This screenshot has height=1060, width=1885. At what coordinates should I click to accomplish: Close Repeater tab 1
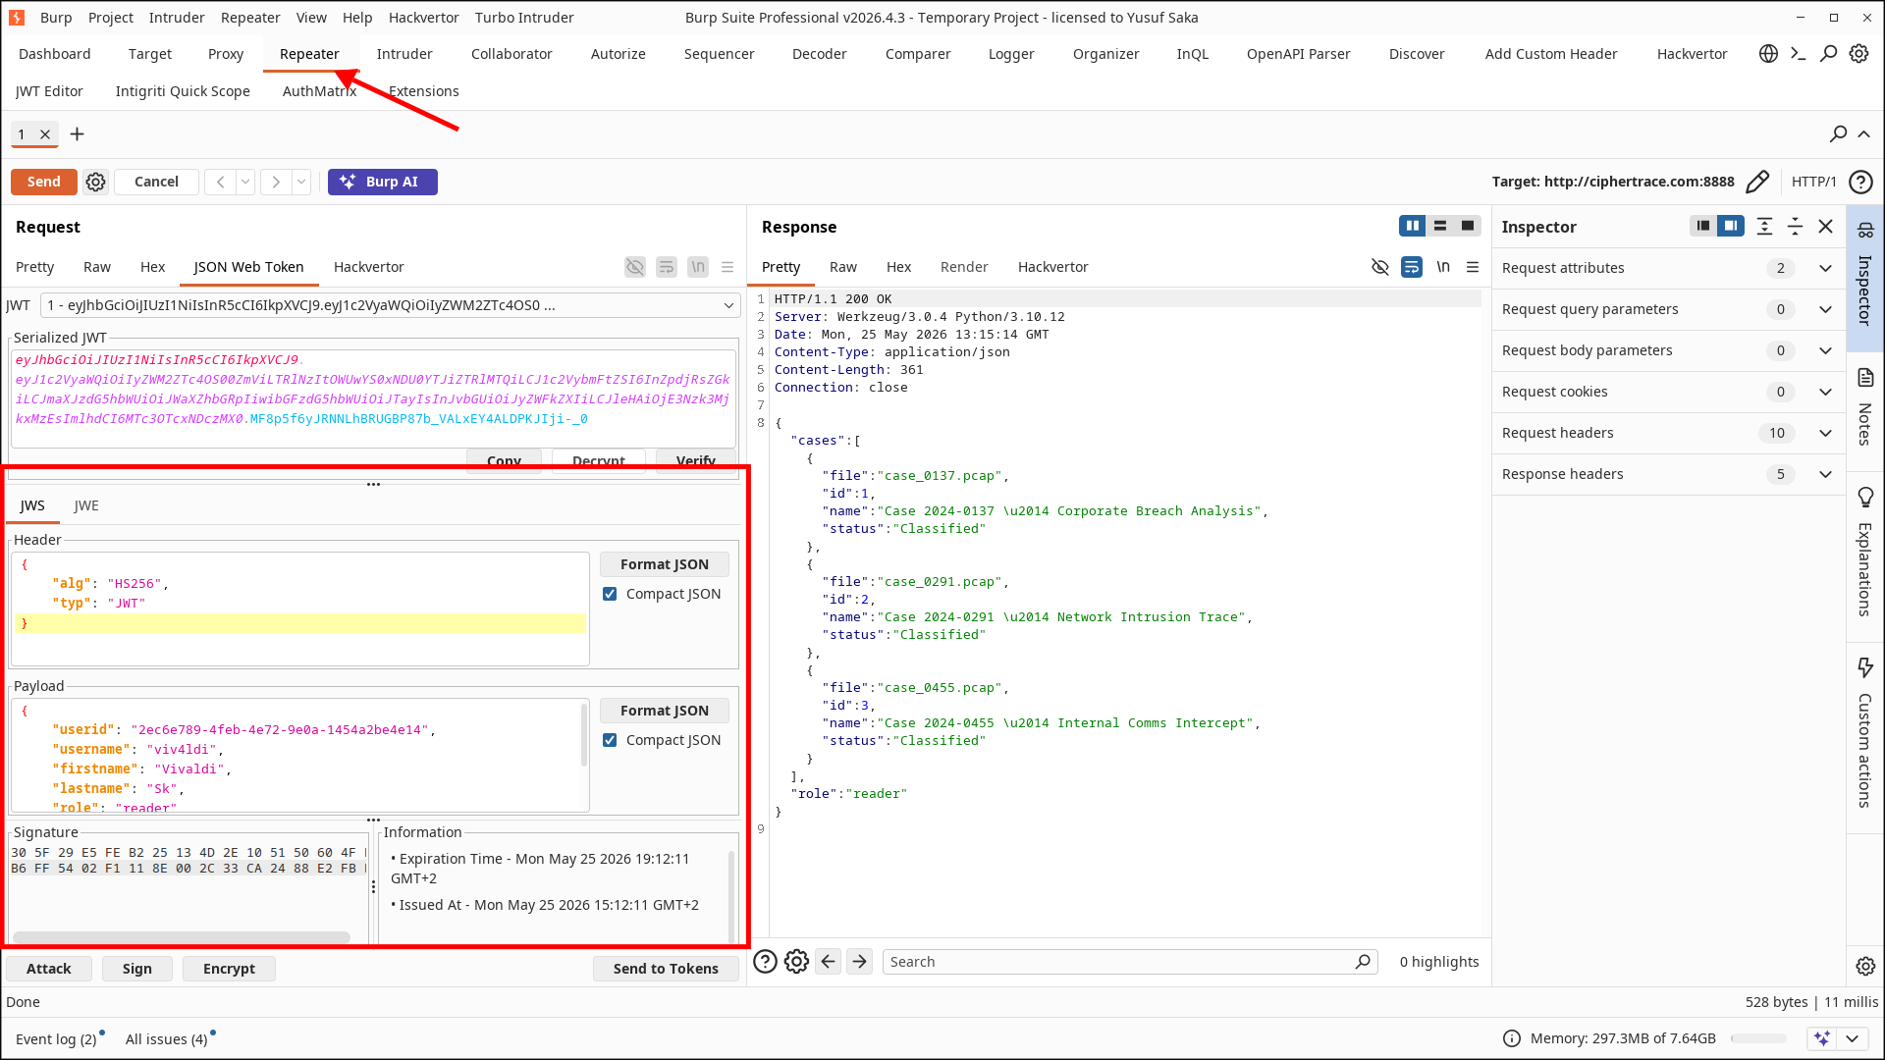pos(45,134)
